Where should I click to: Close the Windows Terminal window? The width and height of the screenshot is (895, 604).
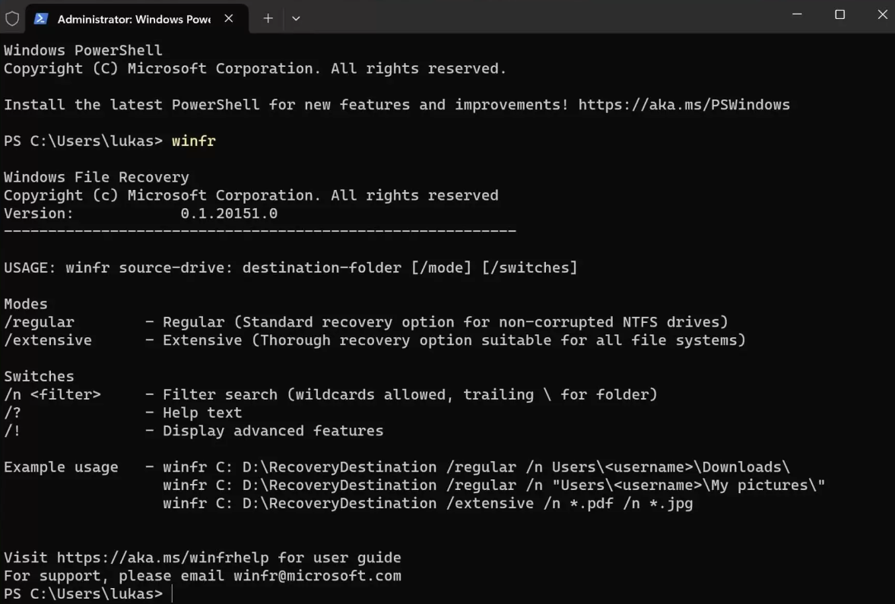[882, 14]
